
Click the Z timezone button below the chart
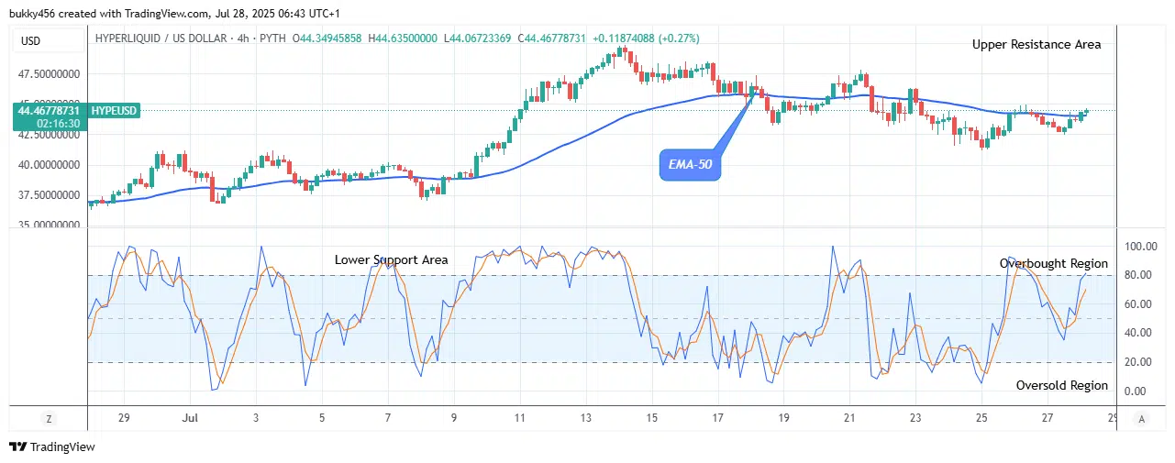click(49, 418)
